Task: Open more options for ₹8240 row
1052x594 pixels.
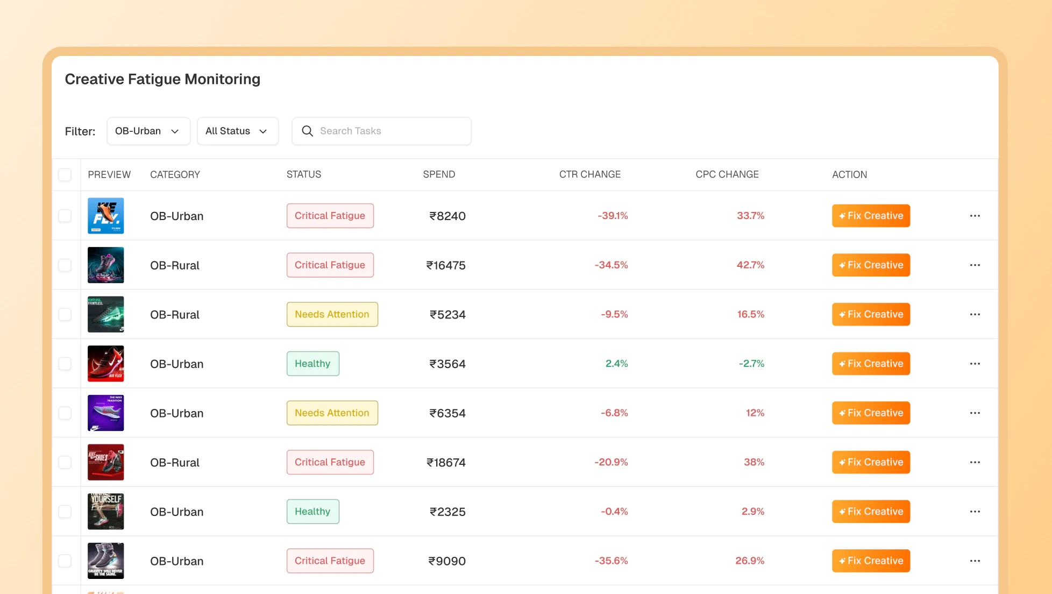Action: point(975,216)
